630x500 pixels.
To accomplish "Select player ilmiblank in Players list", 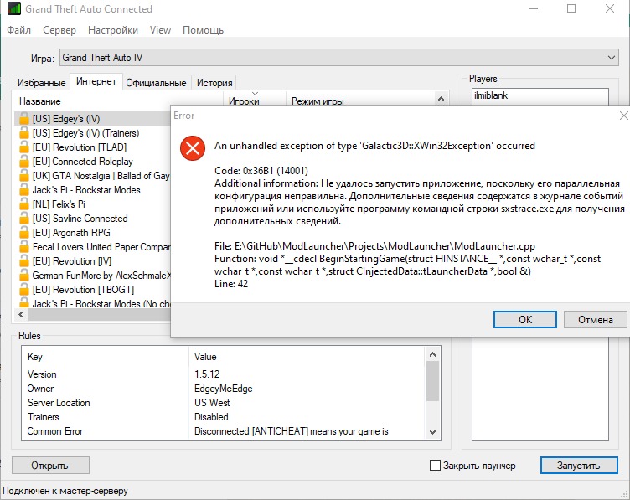I will (x=490, y=95).
